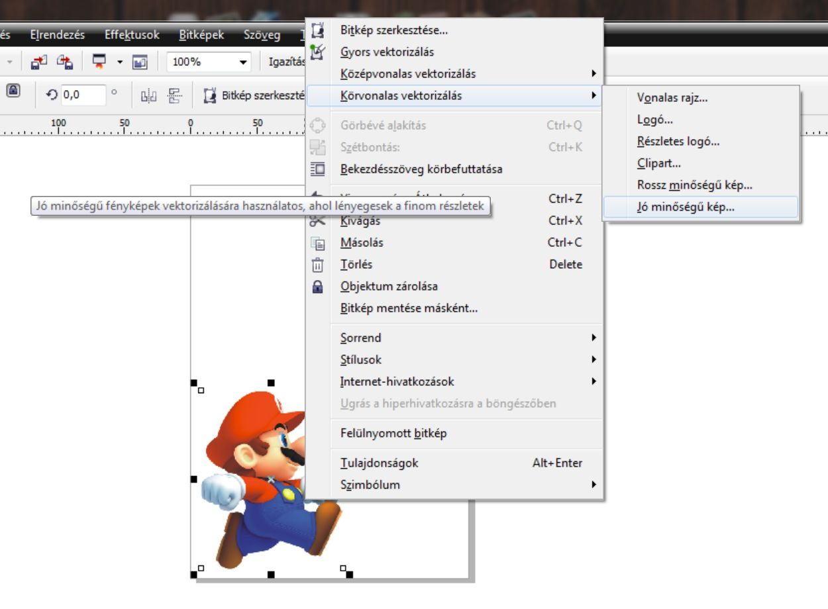Choose Bitkép mentése másként... menu item
This screenshot has width=828, height=609.
click(454, 308)
